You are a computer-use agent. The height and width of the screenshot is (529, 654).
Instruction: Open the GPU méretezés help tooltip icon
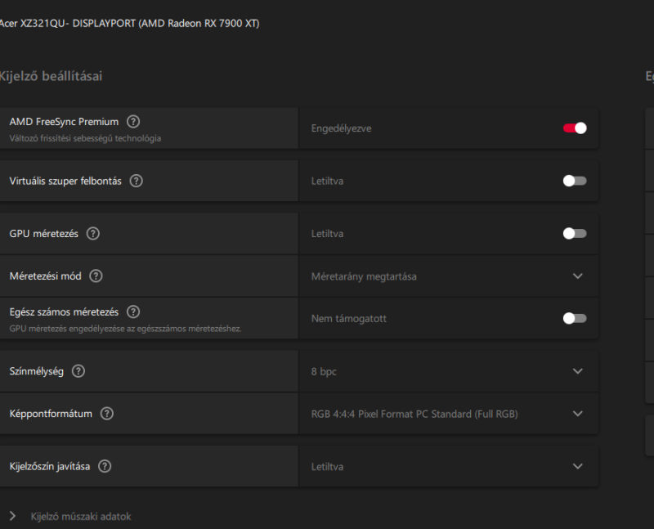click(x=93, y=234)
